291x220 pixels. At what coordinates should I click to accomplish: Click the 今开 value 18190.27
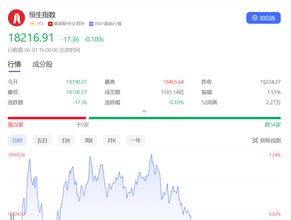[x=77, y=82]
